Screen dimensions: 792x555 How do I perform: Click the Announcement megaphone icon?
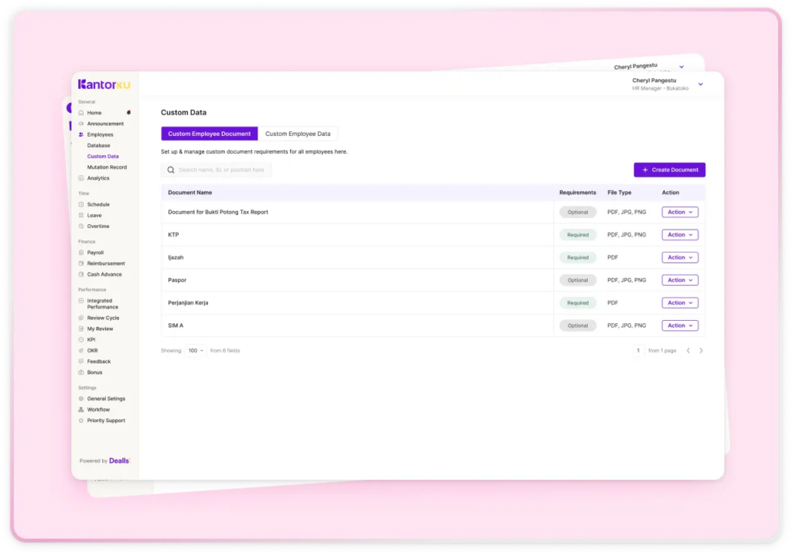(81, 124)
